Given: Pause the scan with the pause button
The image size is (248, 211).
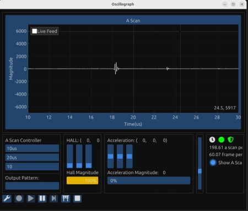Looking at the screenshot, I should tap(42, 198).
